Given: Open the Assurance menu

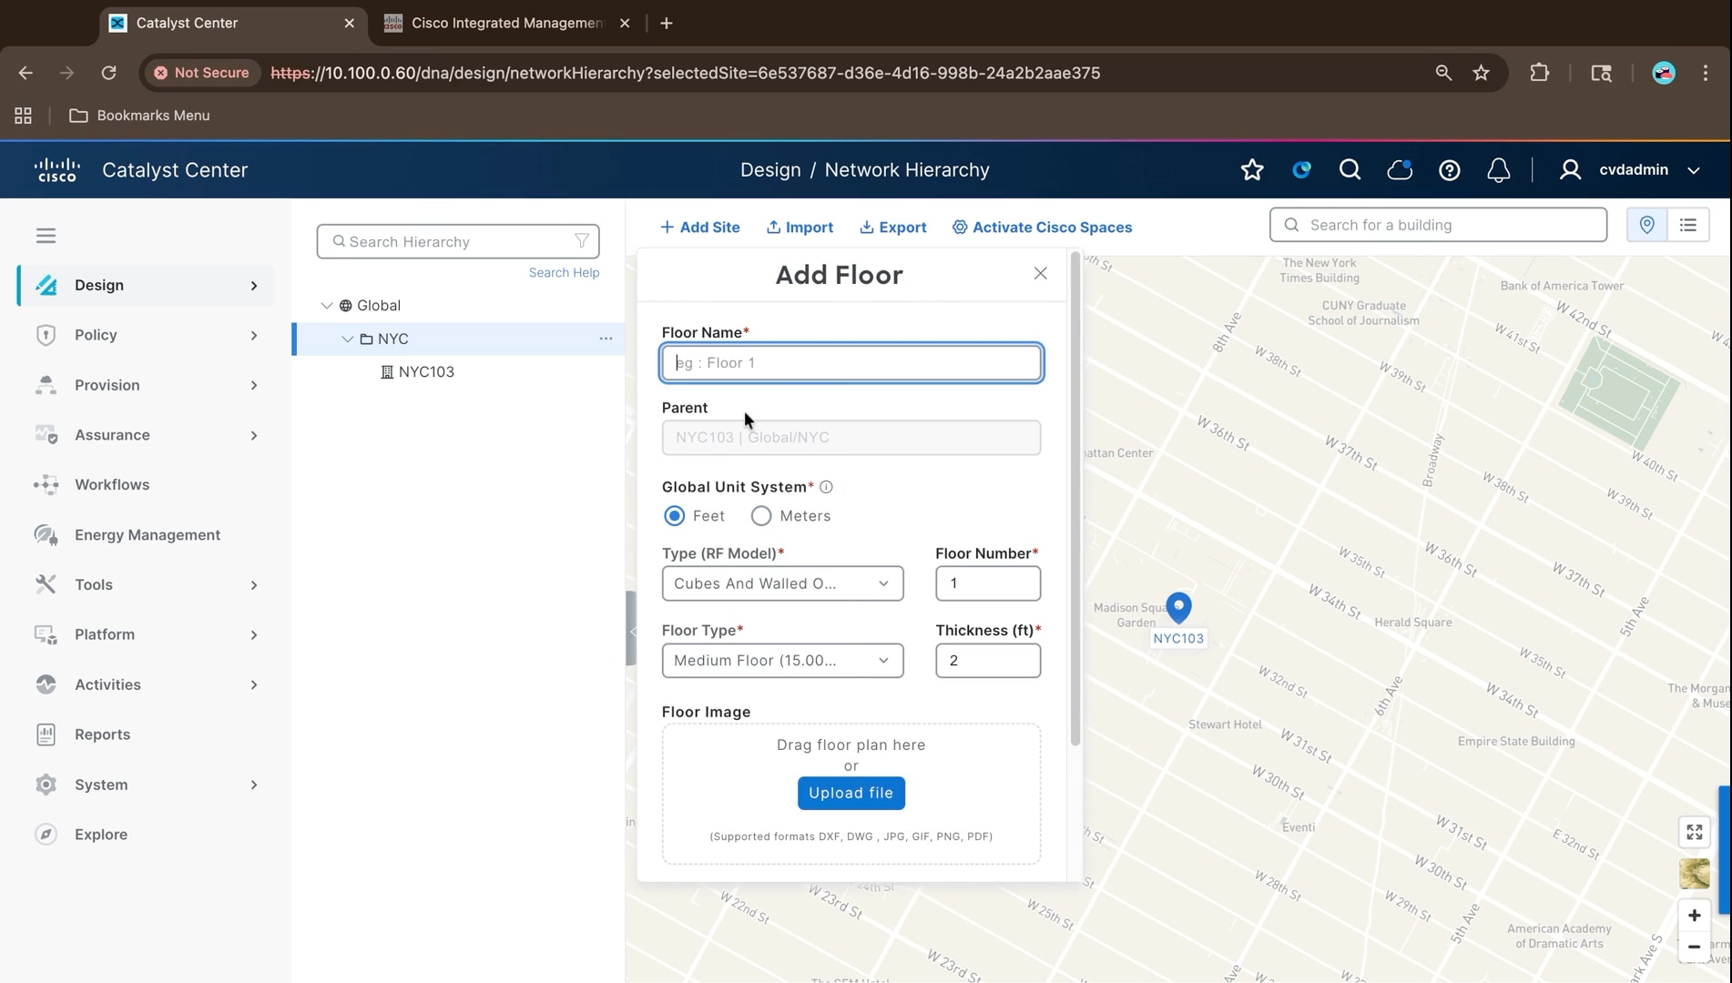Looking at the screenshot, I should point(146,435).
